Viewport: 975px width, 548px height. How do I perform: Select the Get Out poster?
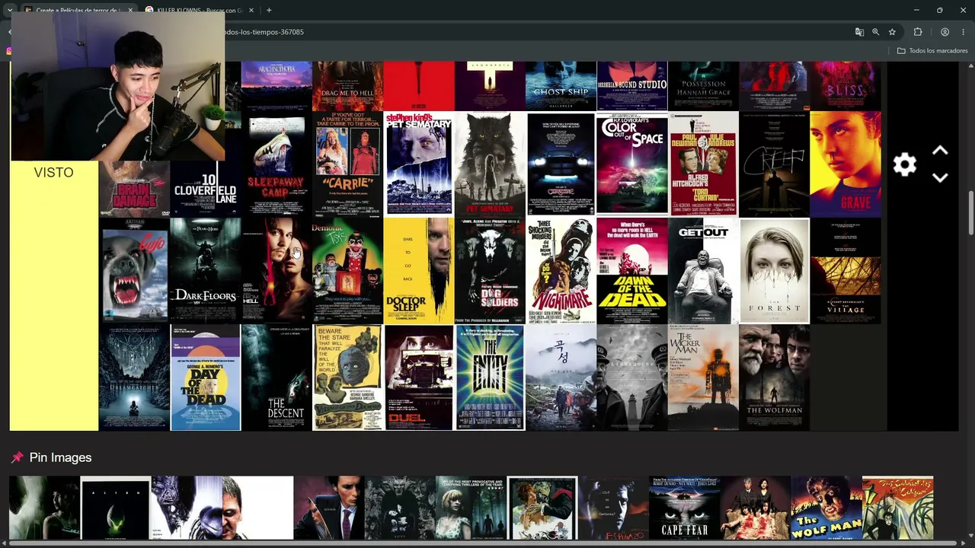click(703, 271)
